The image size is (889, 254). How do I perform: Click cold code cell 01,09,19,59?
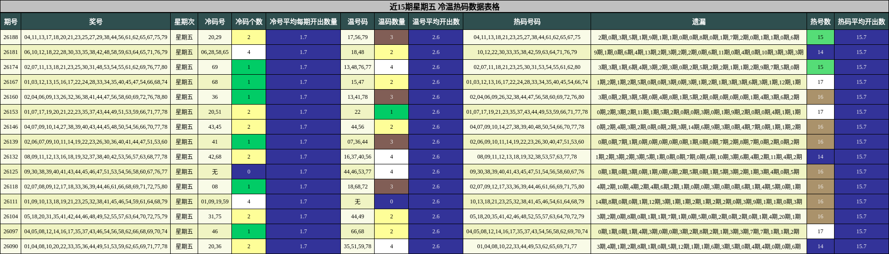click(215, 201)
